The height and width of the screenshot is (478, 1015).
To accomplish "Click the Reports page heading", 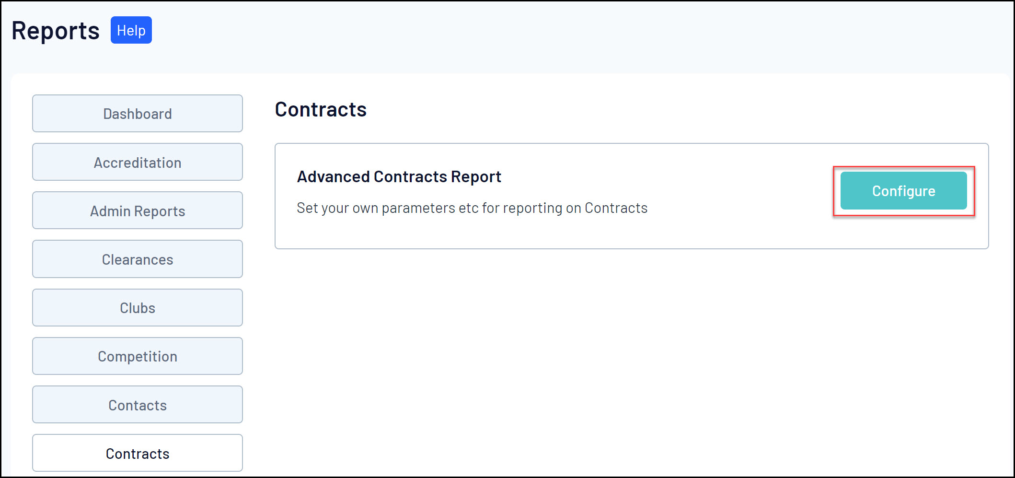I will pyautogui.click(x=56, y=31).
